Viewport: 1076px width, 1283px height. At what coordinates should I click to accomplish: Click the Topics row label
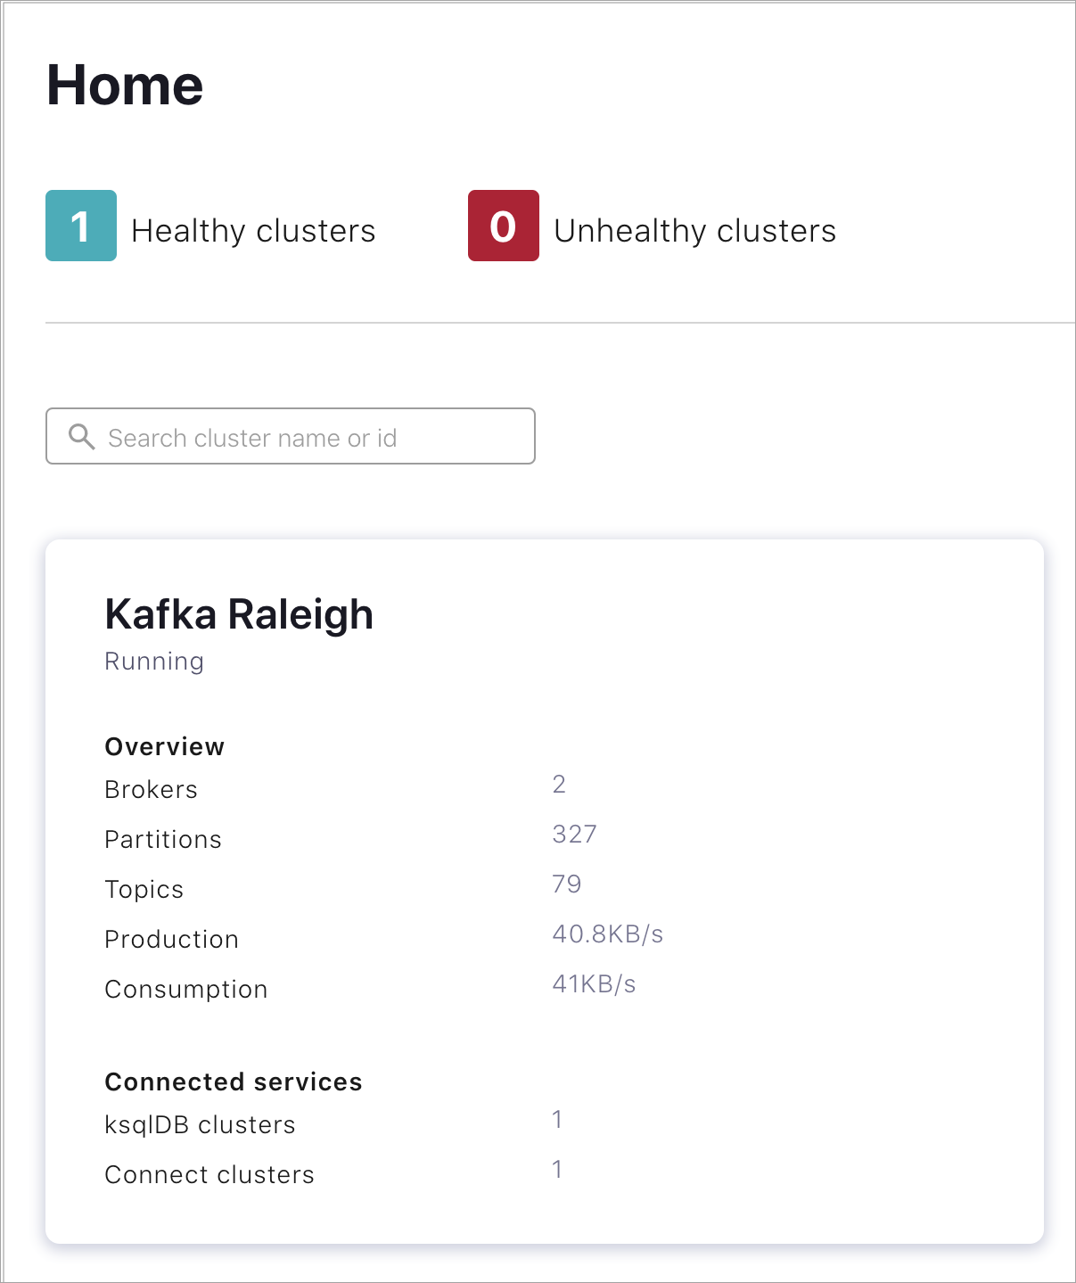[144, 890]
